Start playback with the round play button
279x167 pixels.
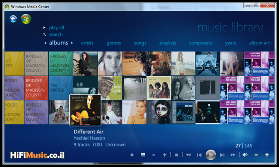(x=211, y=155)
